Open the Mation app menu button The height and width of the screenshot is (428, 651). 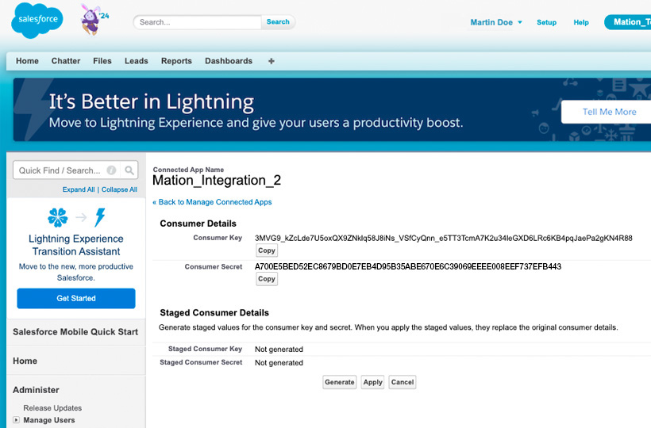(x=628, y=22)
